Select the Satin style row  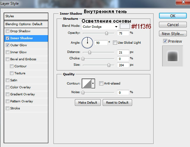tap(26, 80)
